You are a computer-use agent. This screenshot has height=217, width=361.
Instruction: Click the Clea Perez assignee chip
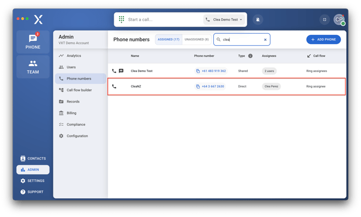click(271, 86)
